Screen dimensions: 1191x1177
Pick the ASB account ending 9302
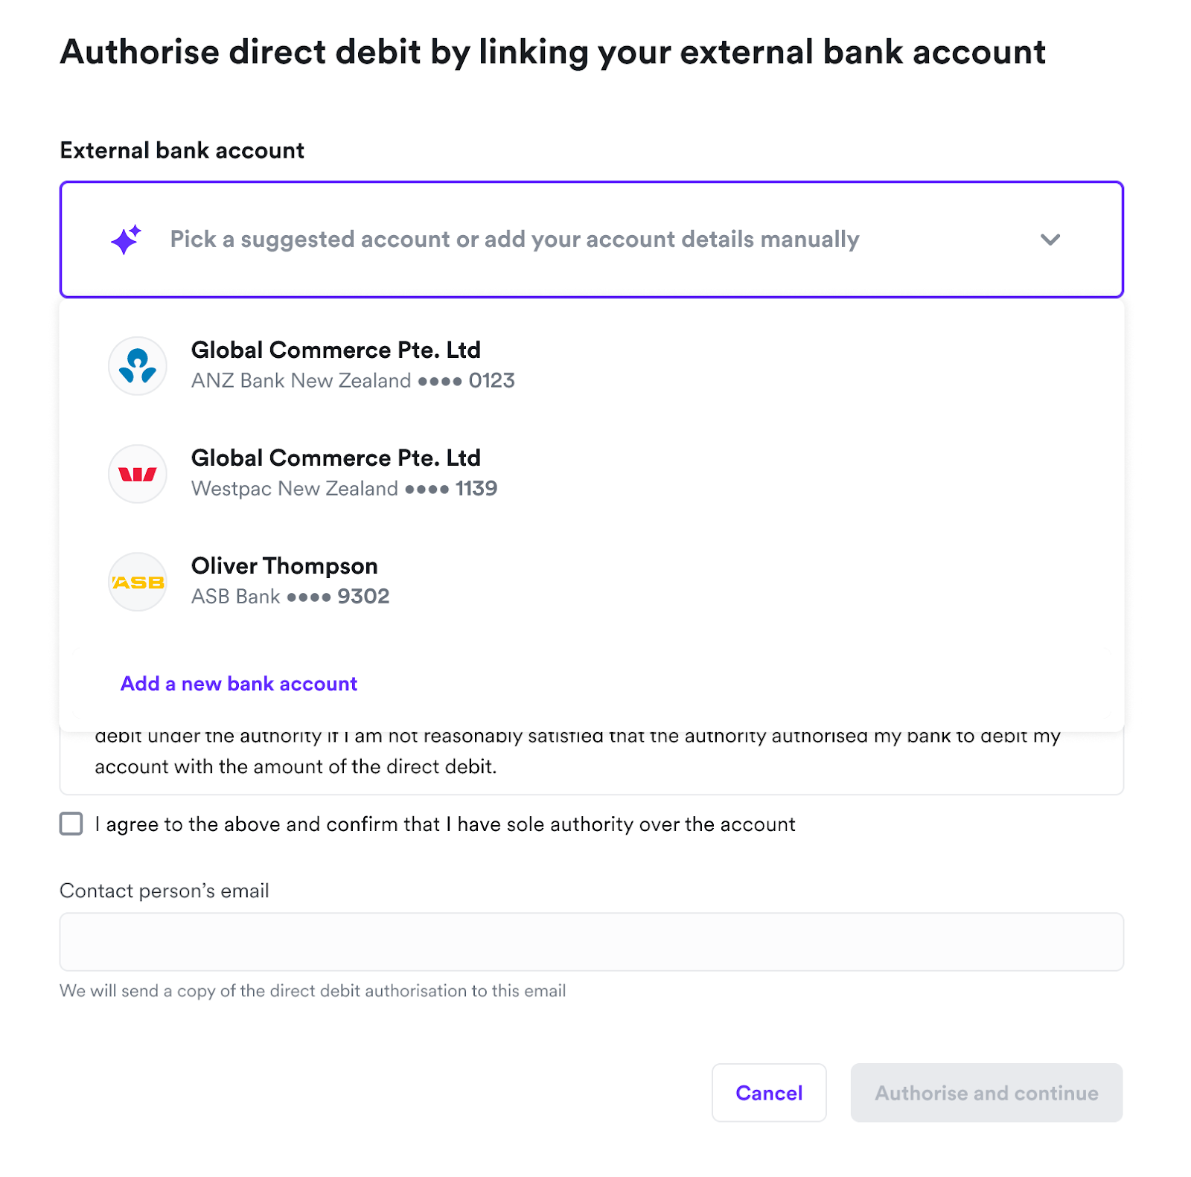coord(290,597)
